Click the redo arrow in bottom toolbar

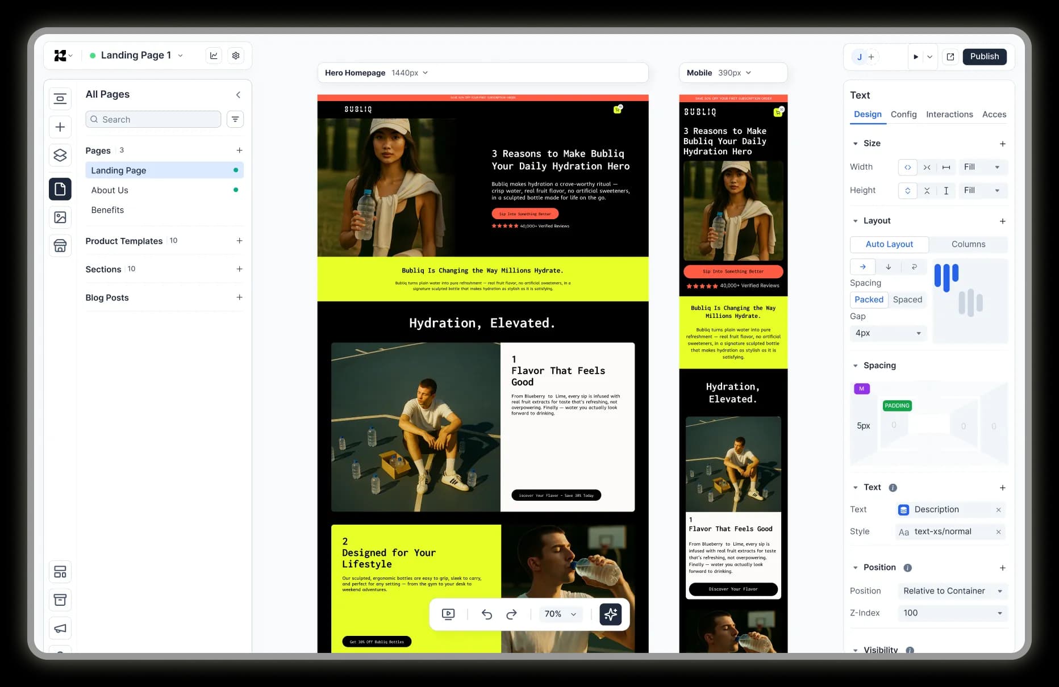[x=511, y=614]
